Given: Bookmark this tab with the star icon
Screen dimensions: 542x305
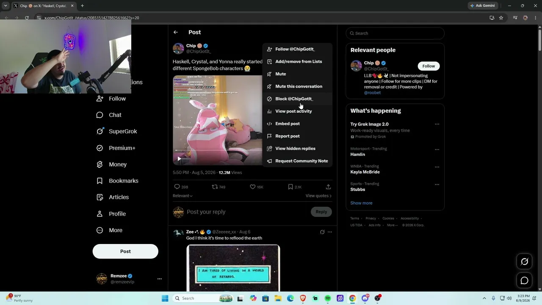Looking at the screenshot, I should [501, 18].
